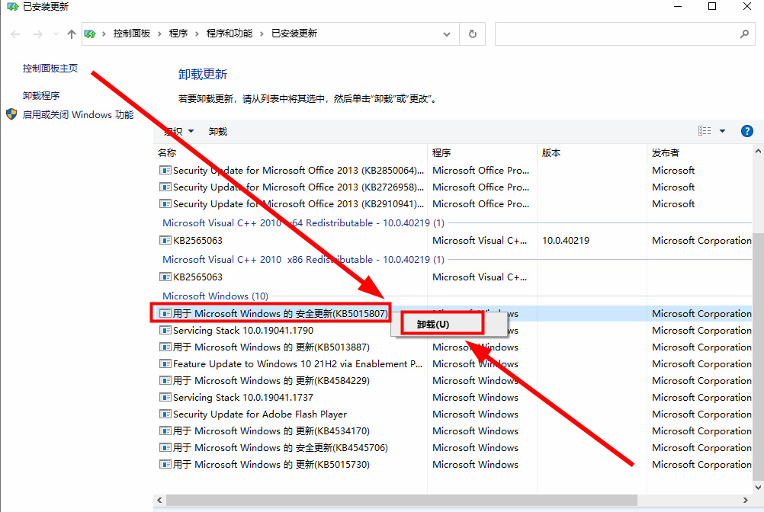Click the refresh icon beside address bar

point(472,34)
